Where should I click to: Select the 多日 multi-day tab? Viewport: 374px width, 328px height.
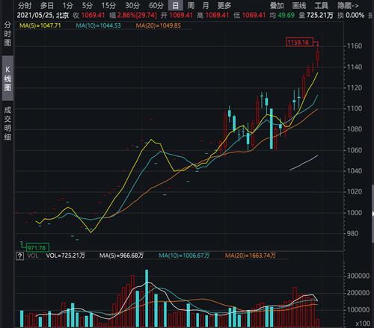tap(47, 5)
